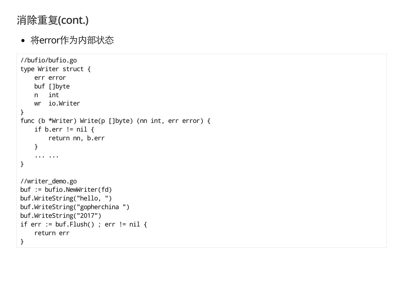Click the "buf := bufio.NewWriter(fd)" line
The image size is (403, 285).
click(66, 190)
